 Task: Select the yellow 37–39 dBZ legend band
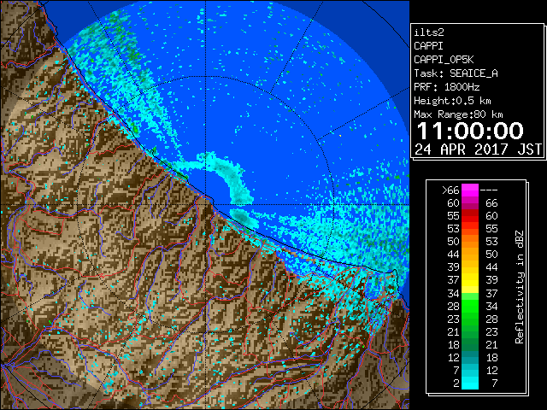[x=470, y=279]
